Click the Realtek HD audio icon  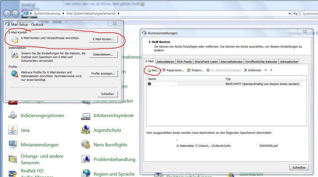click(x=13, y=173)
